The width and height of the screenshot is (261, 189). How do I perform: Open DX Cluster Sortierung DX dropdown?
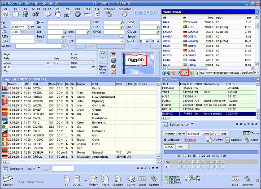tap(192, 124)
